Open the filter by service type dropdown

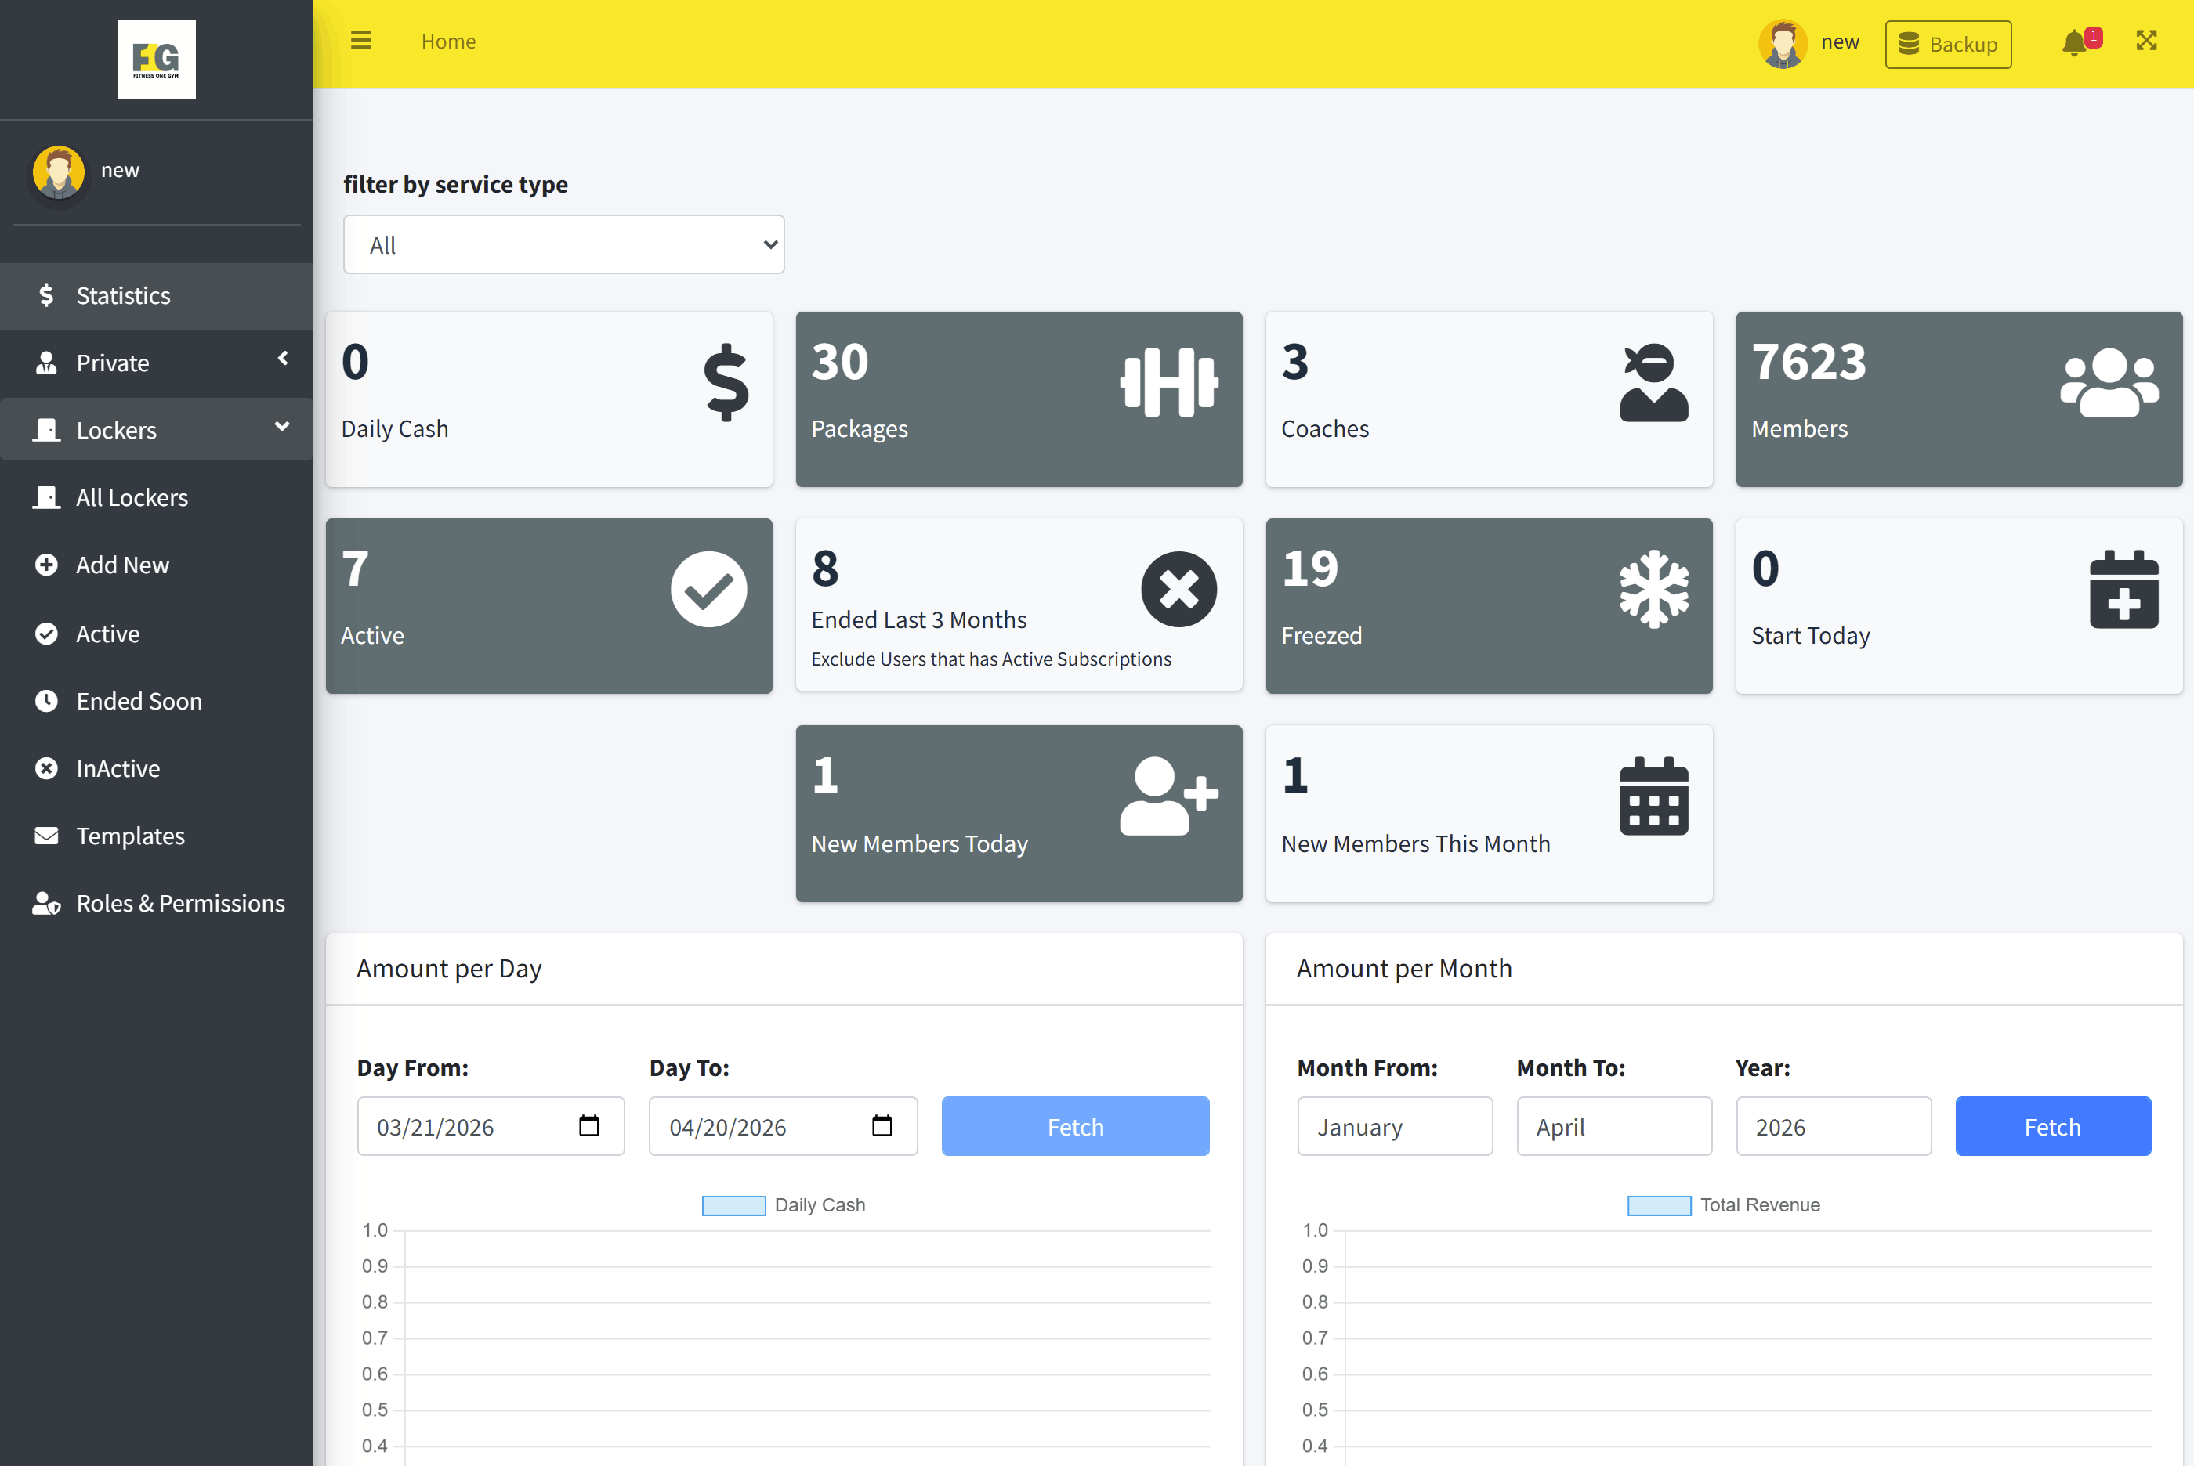(563, 245)
